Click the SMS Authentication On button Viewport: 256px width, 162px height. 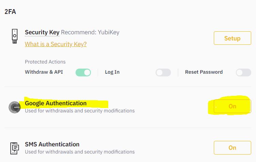232,148
